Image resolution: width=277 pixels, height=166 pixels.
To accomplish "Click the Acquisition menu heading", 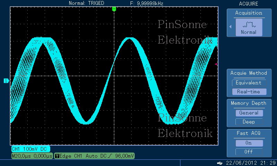I will 249,13.
